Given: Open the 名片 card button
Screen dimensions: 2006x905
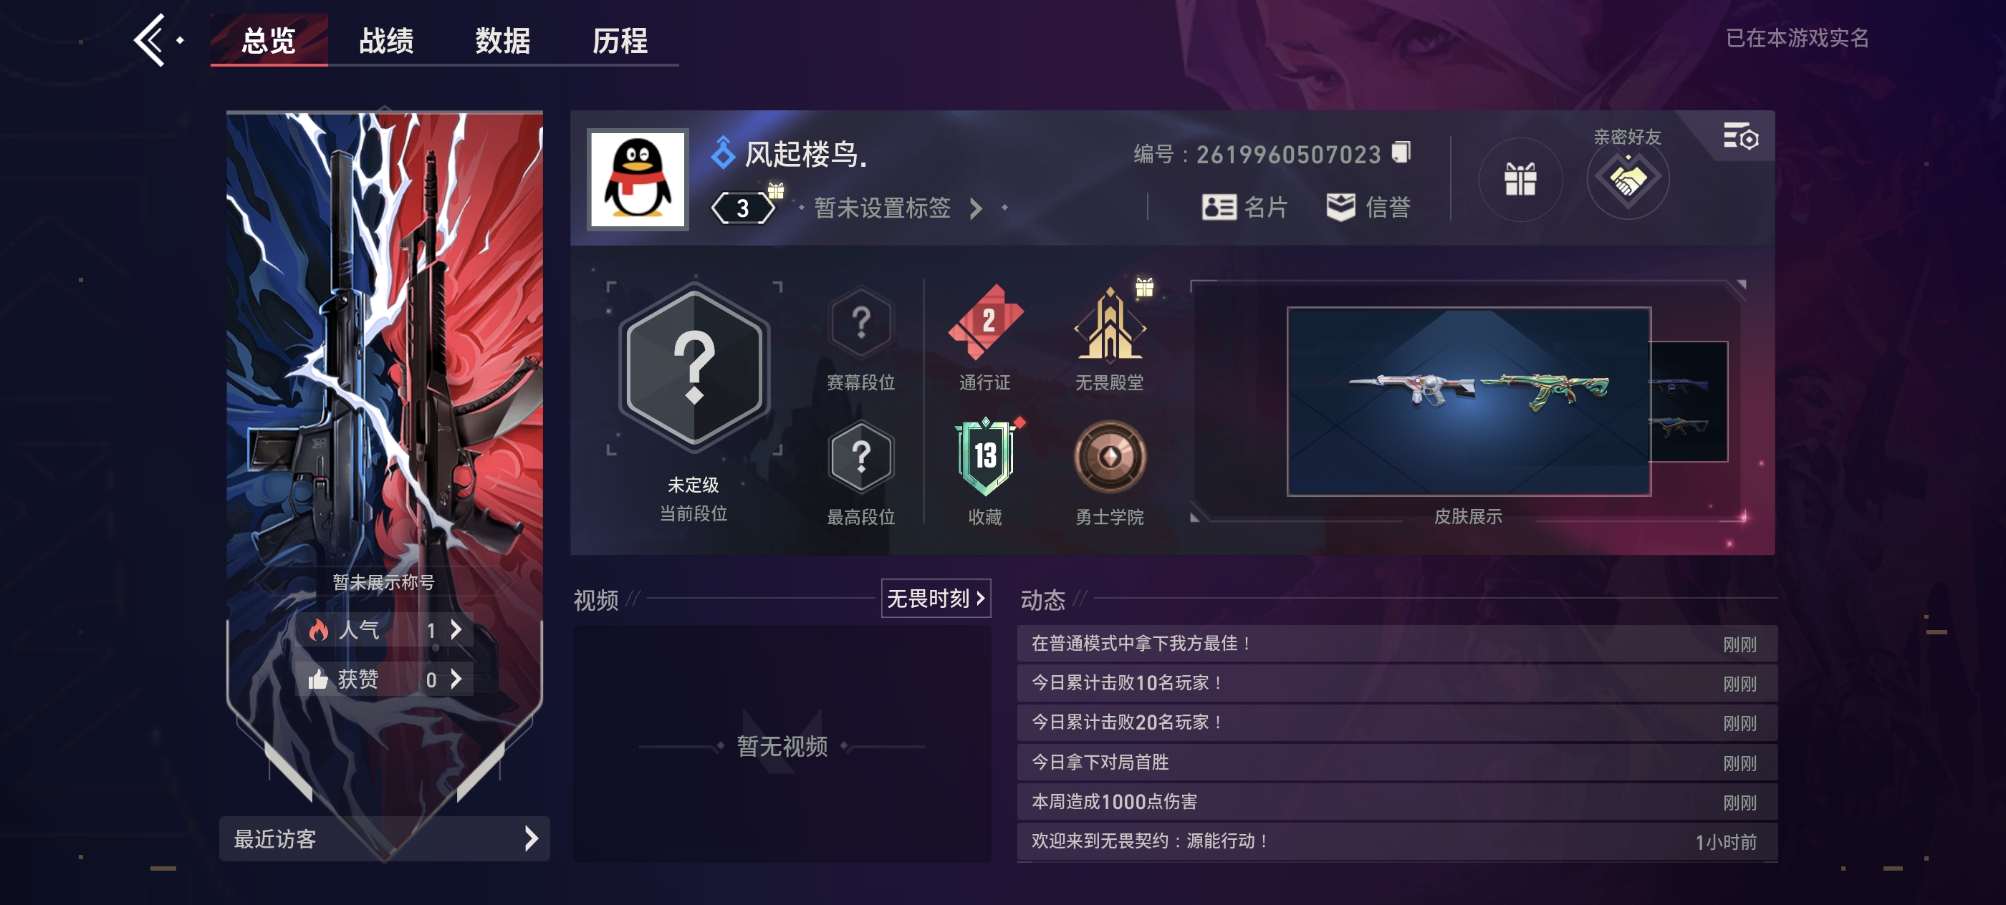Looking at the screenshot, I should coord(1244,207).
